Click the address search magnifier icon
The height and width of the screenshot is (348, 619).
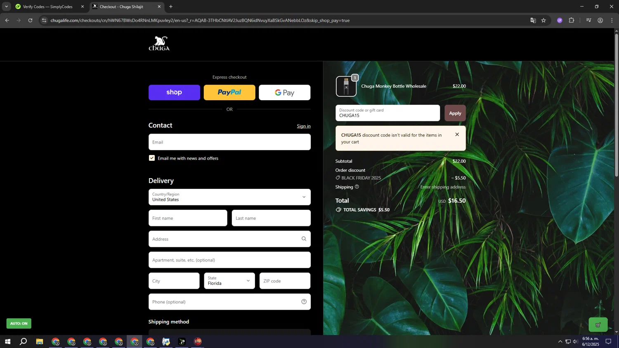pos(304,239)
